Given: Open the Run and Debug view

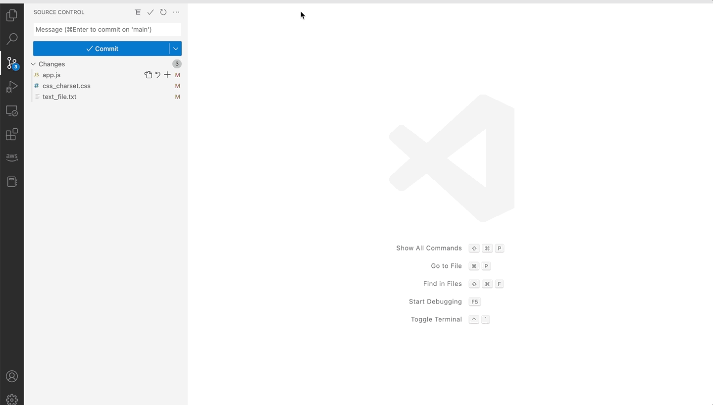Looking at the screenshot, I should tap(12, 87).
